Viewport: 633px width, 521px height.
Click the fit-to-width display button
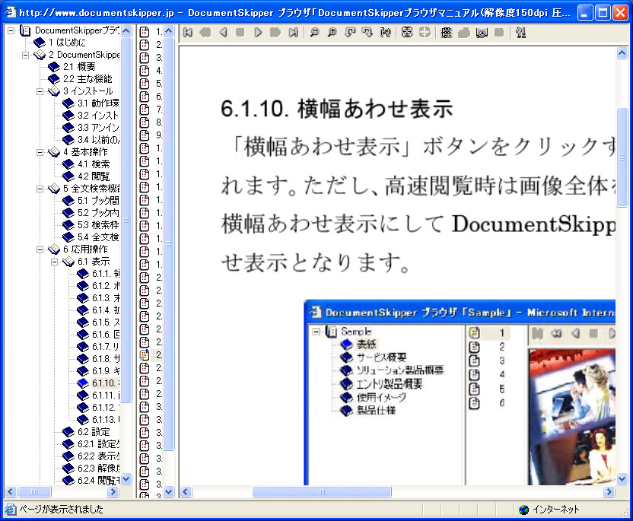click(407, 32)
